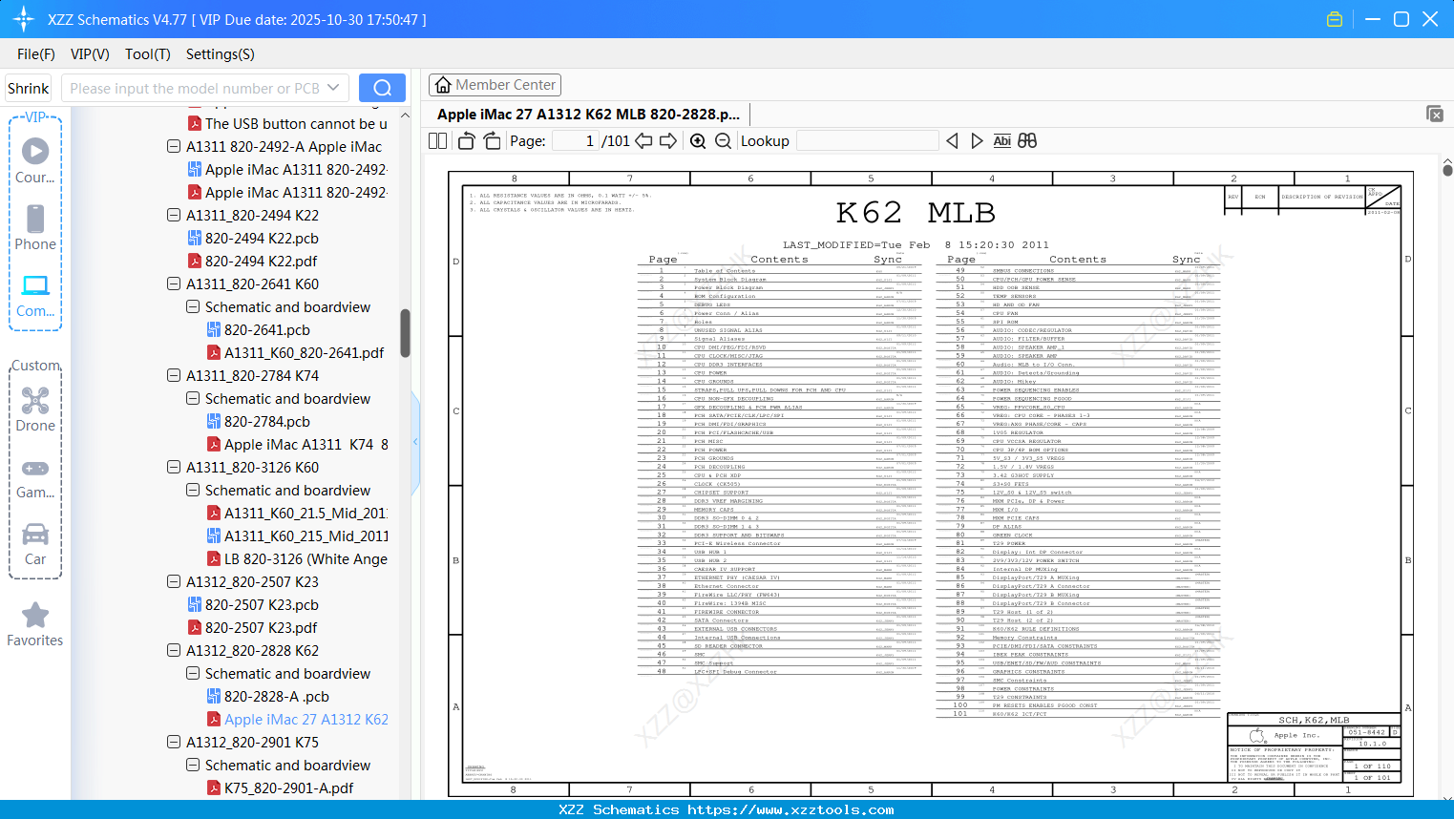
Task: Click the yellow VIP gift icon in title bar
Action: click(x=1335, y=19)
